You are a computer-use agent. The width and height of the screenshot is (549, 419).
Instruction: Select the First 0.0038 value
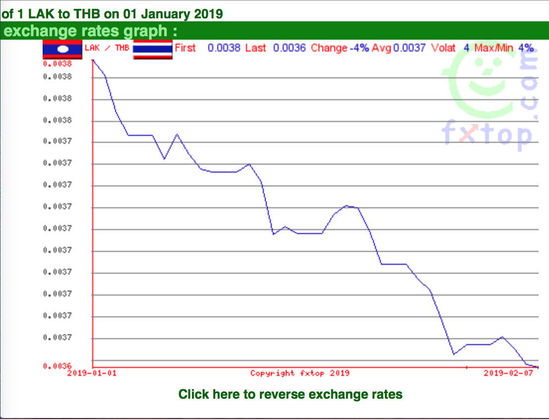click(x=208, y=48)
